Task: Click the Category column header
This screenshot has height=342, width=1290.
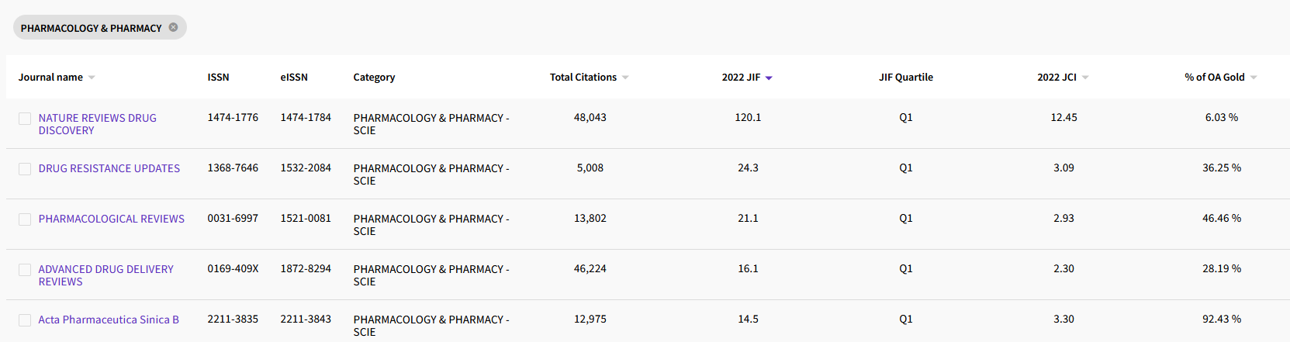Action: point(374,78)
